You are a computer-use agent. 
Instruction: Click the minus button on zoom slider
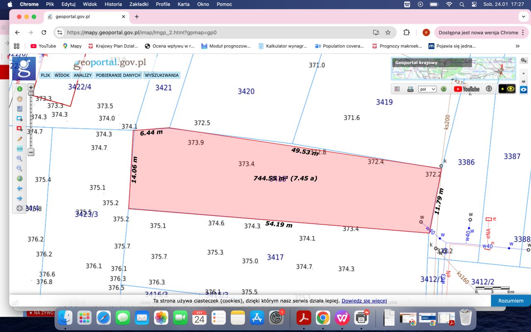point(31,152)
